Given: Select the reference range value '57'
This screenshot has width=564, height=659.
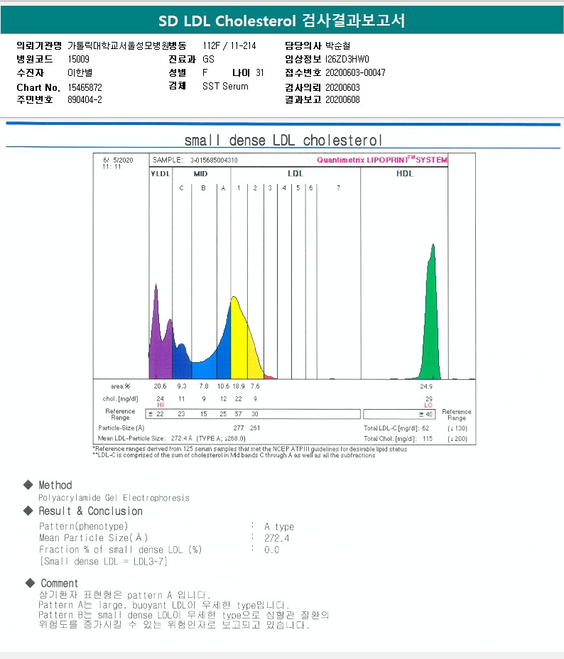Looking at the screenshot, I should 238,414.
